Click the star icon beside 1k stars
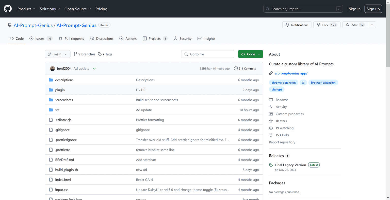The image size is (390, 200). (x=271, y=121)
